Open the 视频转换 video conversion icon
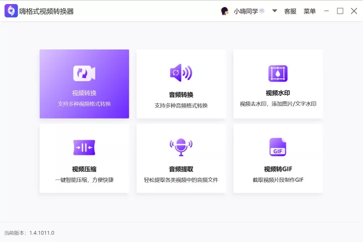 point(84,74)
